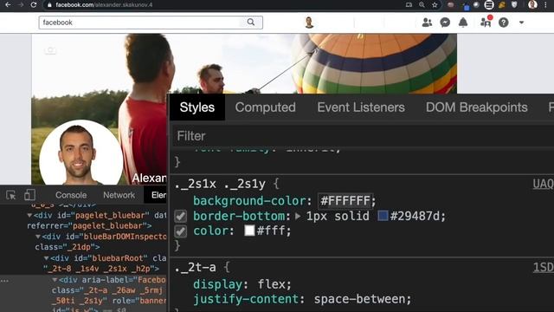Click the '._2s1x ._2s1y' selector text
The width and height of the screenshot is (554, 312).
tap(219, 184)
